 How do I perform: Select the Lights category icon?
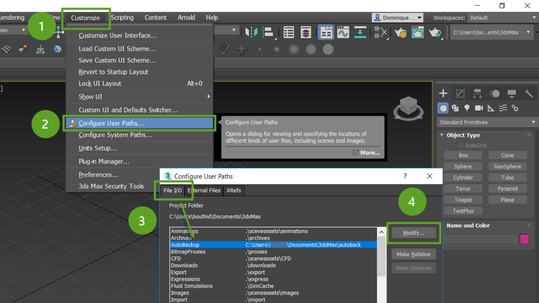tap(467, 108)
